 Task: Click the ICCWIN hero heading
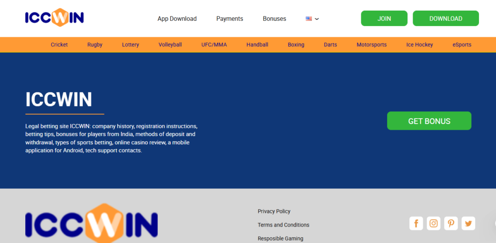coord(59,99)
